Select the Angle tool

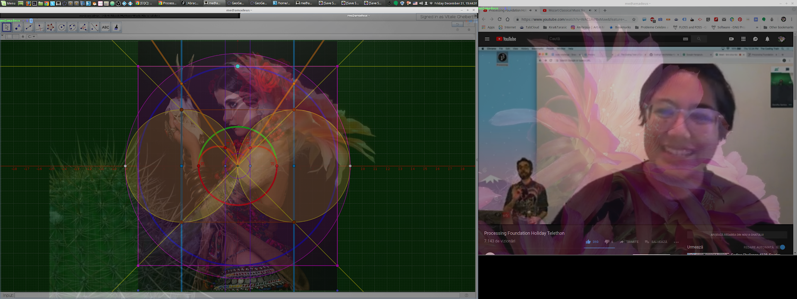tap(83, 27)
